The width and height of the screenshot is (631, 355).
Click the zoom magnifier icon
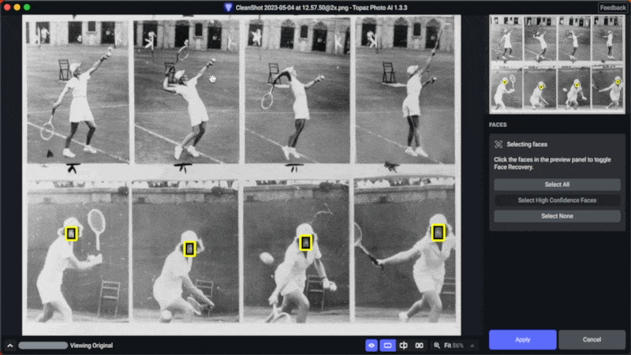(x=437, y=346)
